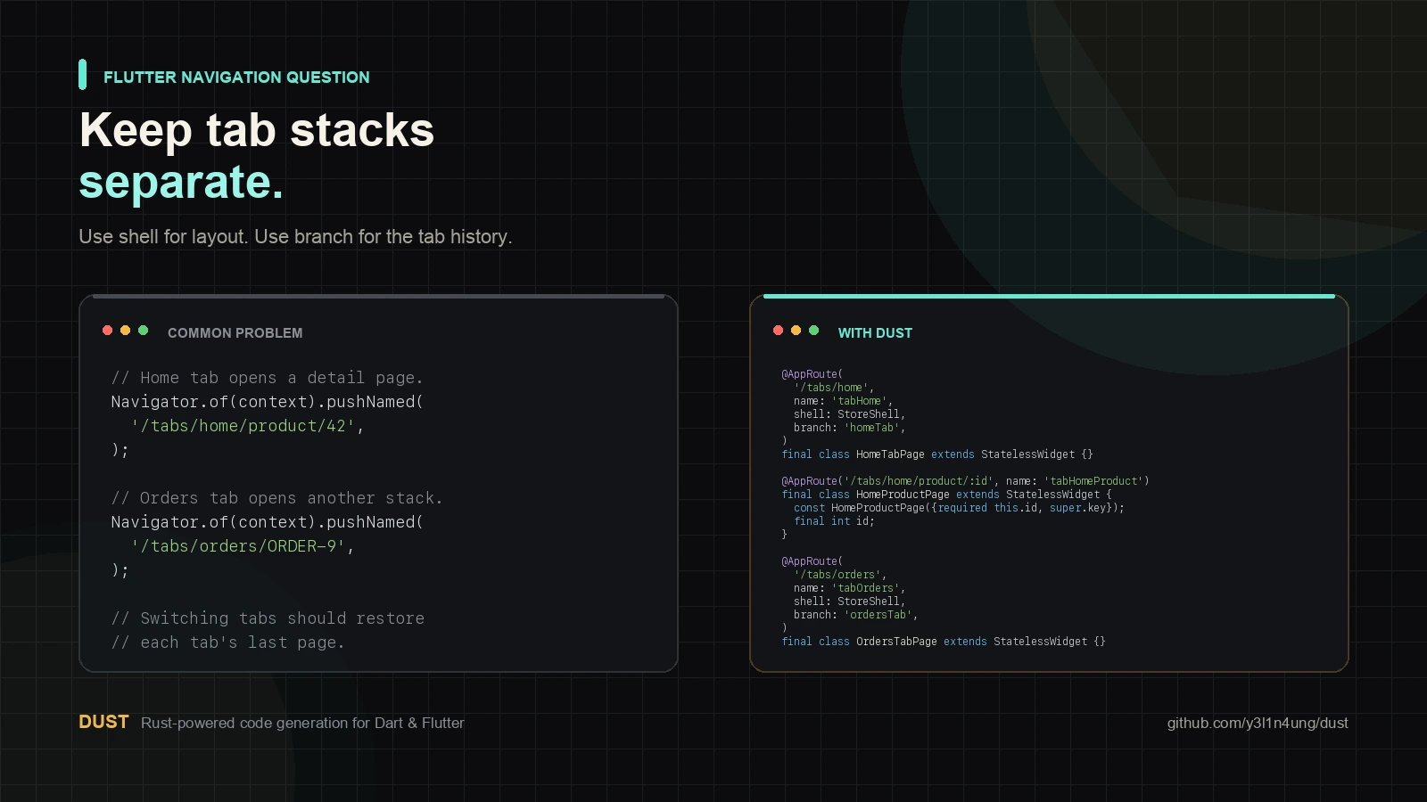
Task: Click the red dot in Common Problem window
Action: point(107,331)
